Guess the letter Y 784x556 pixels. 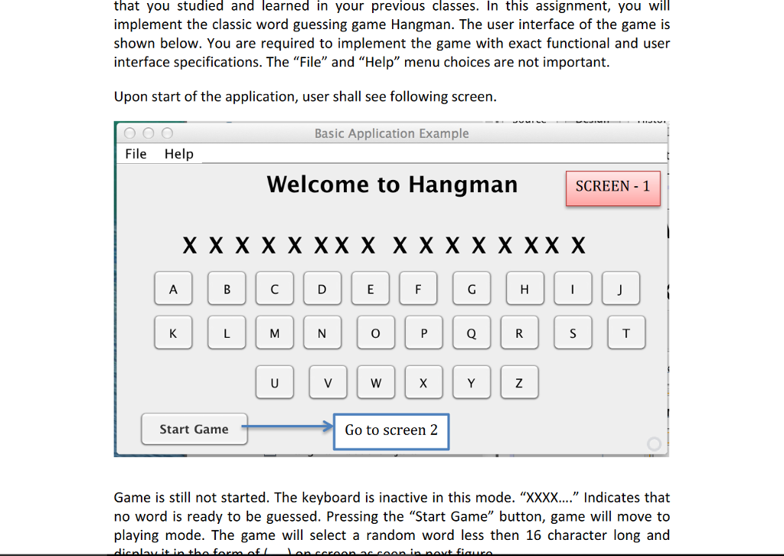click(472, 381)
